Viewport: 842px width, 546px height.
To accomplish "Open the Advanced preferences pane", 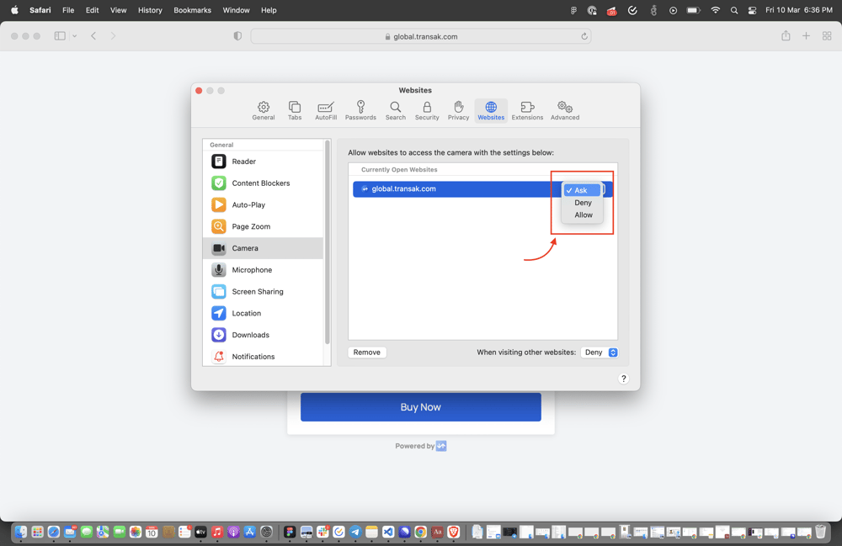I will pyautogui.click(x=565, y=110).
